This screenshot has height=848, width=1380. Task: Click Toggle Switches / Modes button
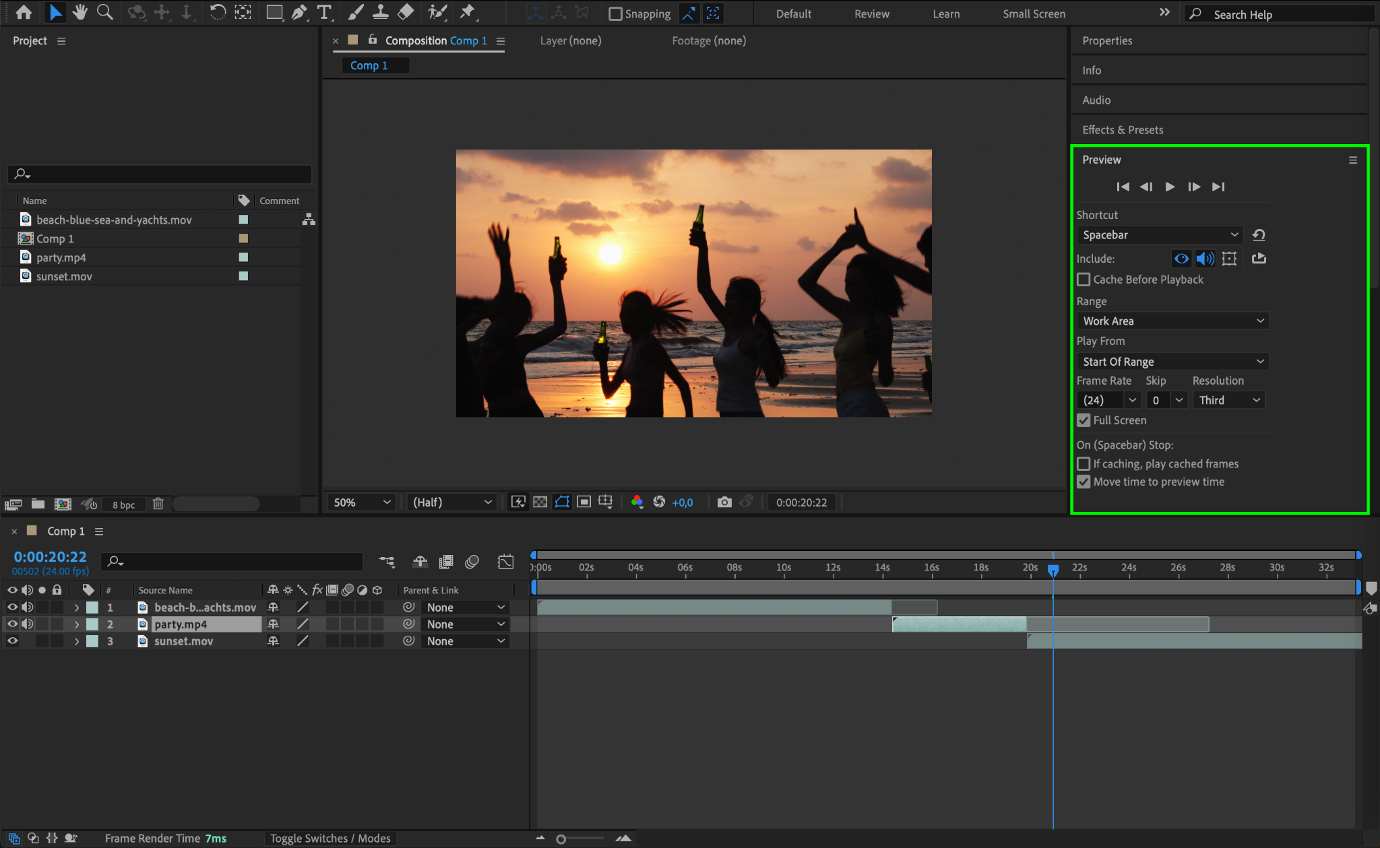pos(330,838)
